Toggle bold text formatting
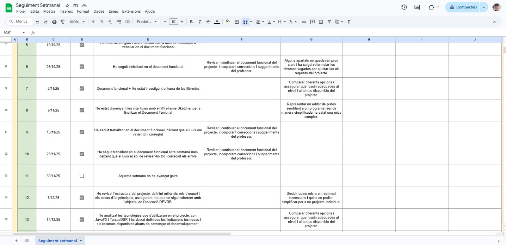The image size is (506, 245). (191, 22)
